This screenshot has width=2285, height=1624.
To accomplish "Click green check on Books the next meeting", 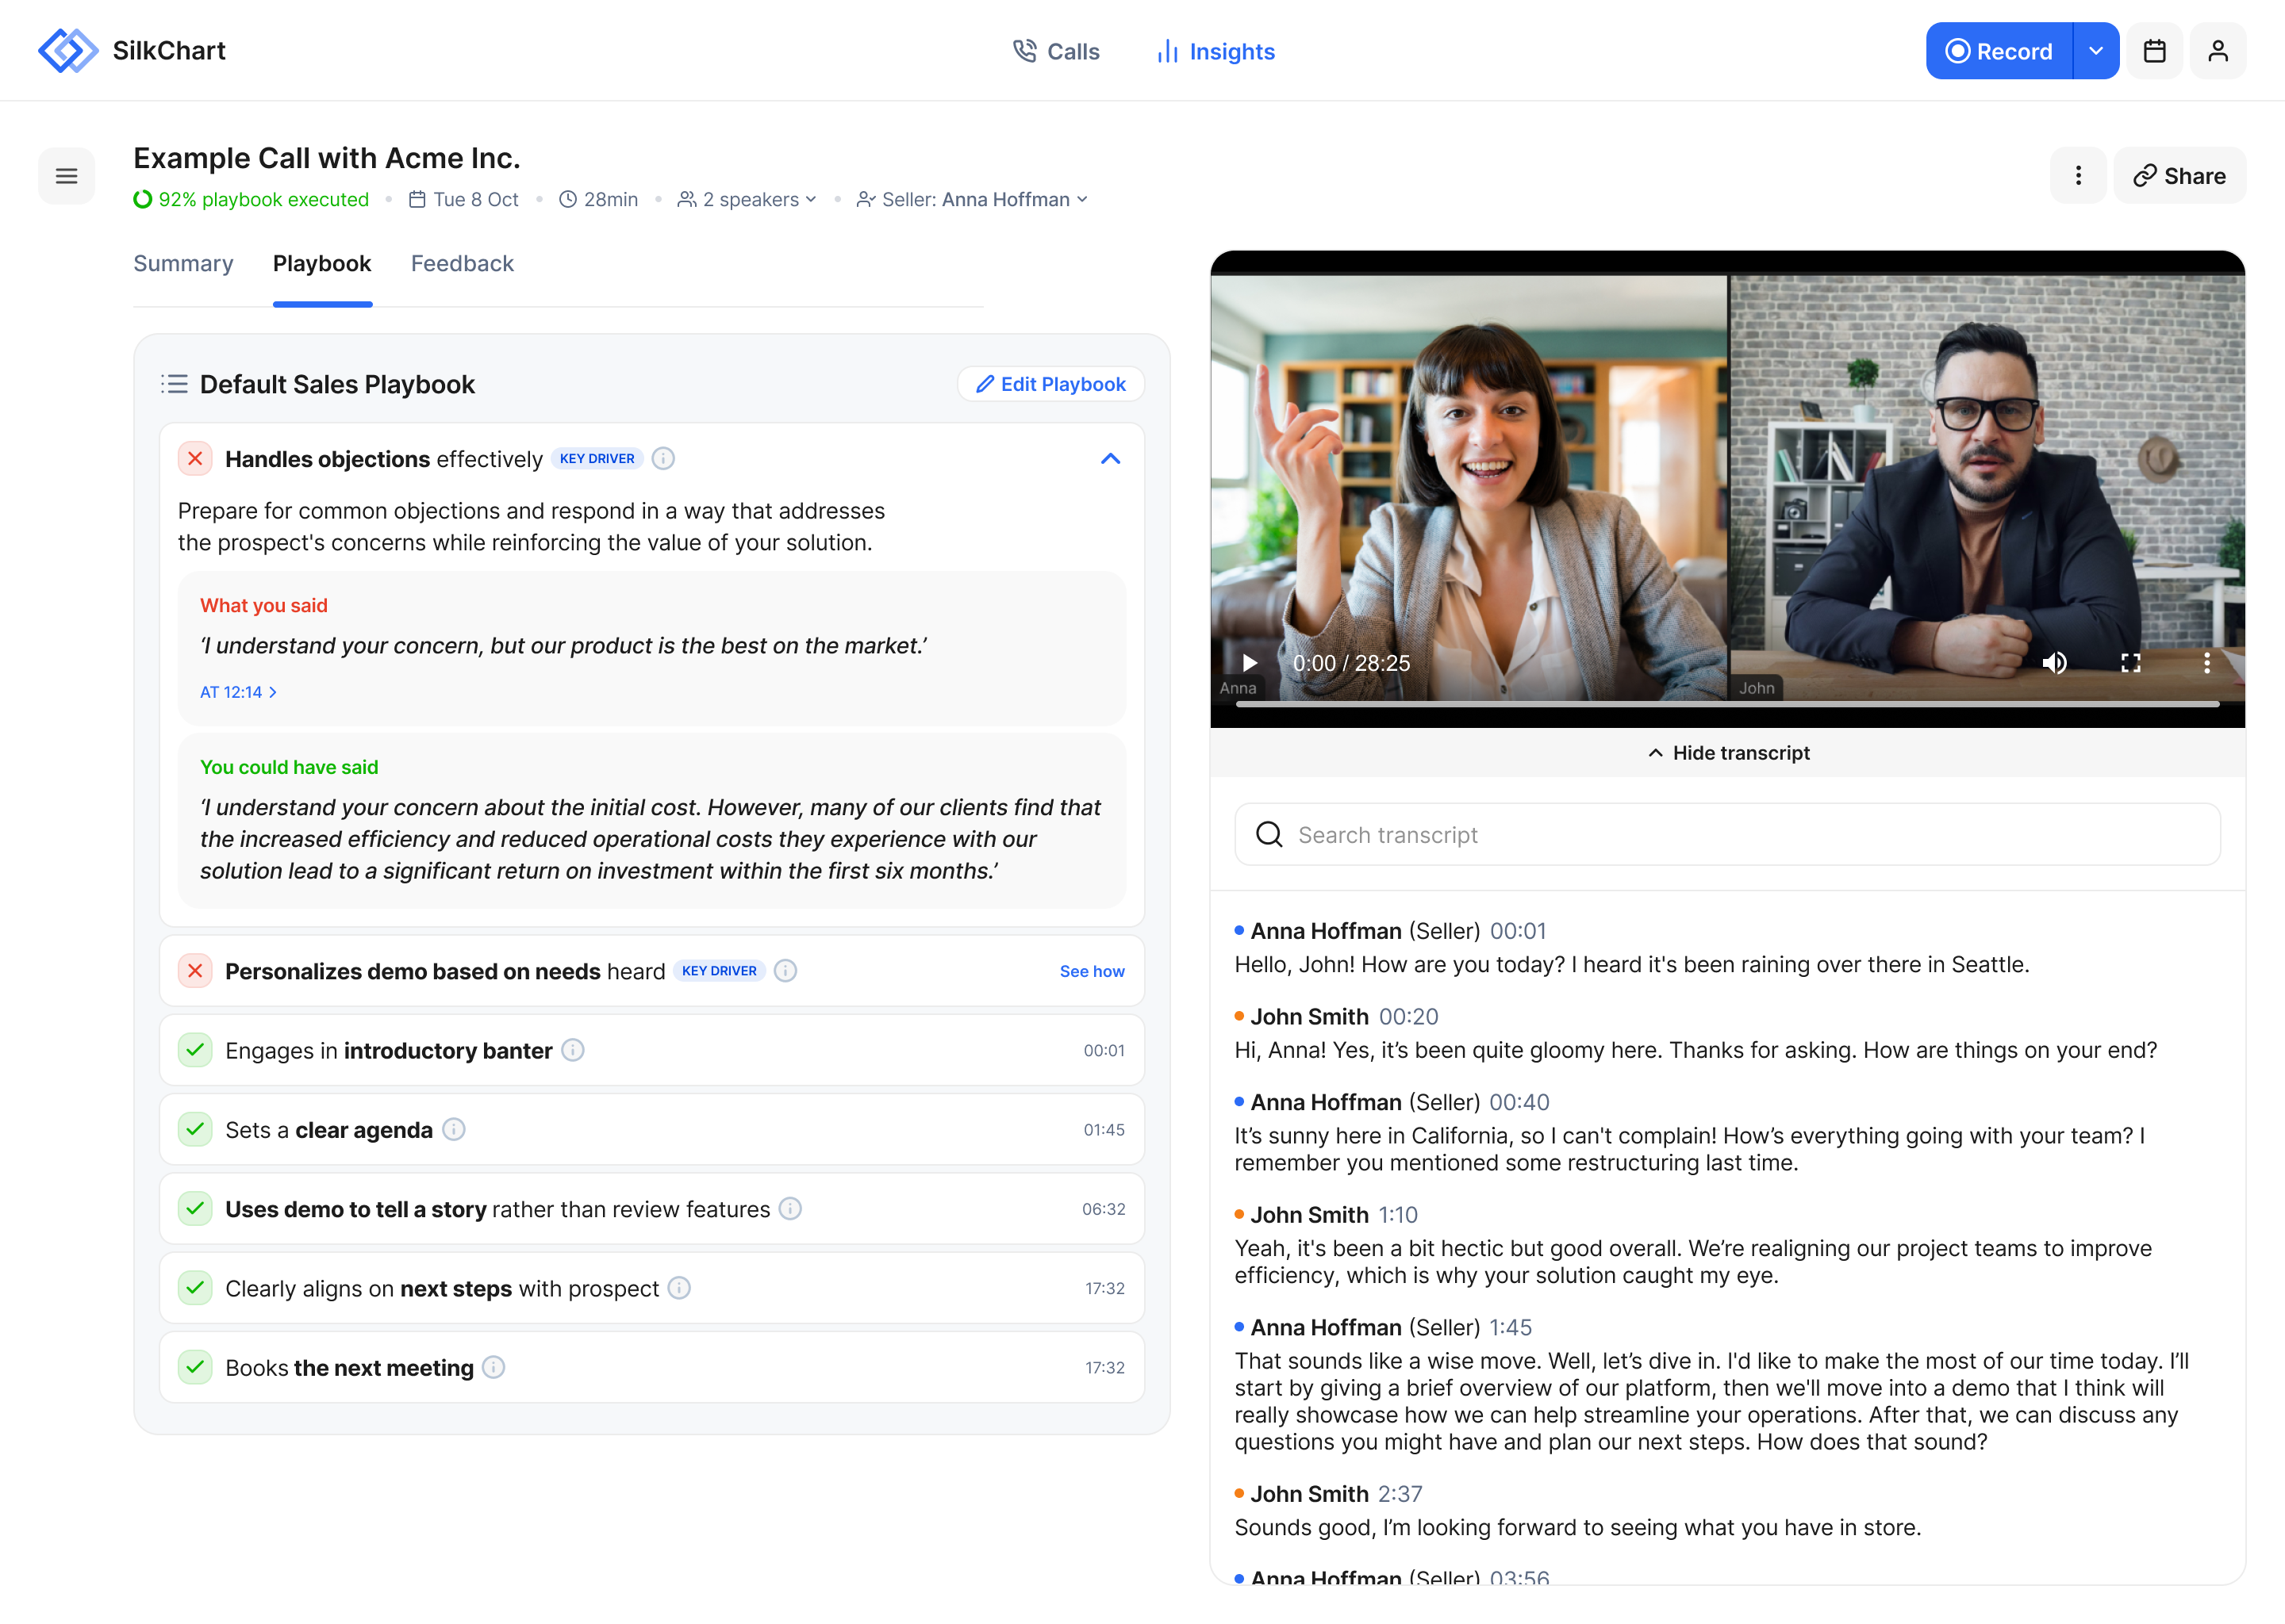I will (x=195, y=1367).
